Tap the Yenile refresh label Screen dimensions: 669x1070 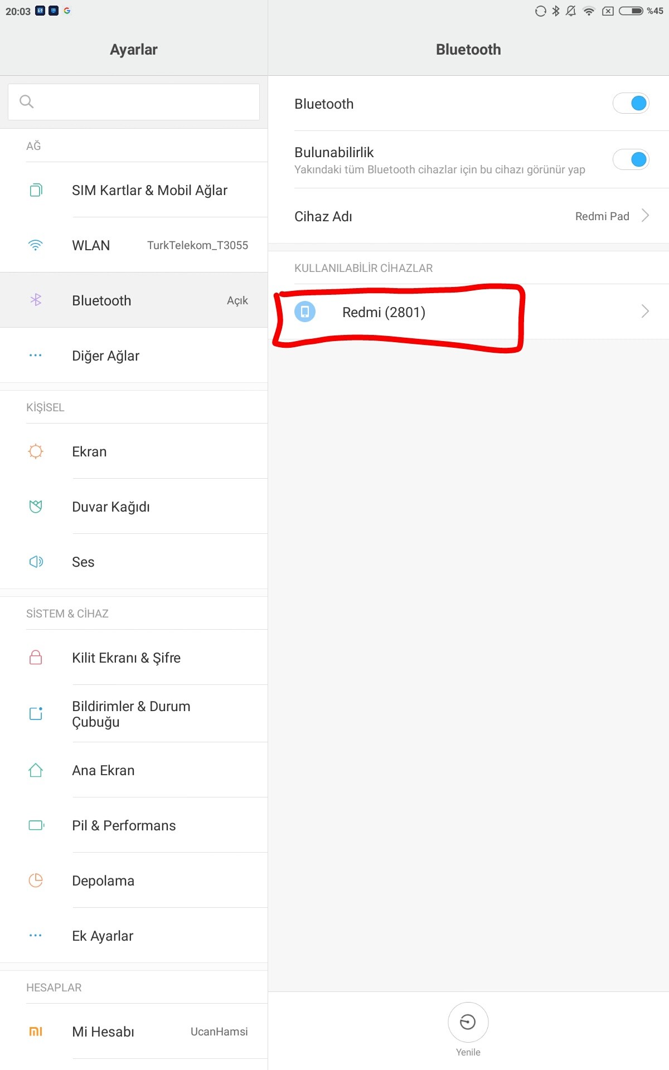click(468, 1052)
